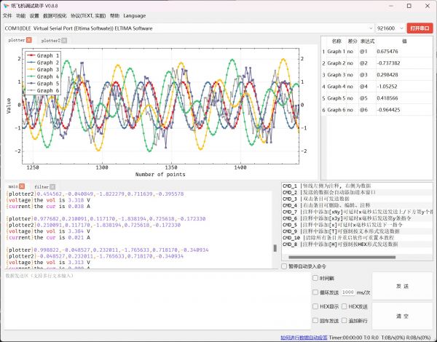Click the 差分 column header
The width and height of the screenshot is (437, 342).
click(353, 41)
